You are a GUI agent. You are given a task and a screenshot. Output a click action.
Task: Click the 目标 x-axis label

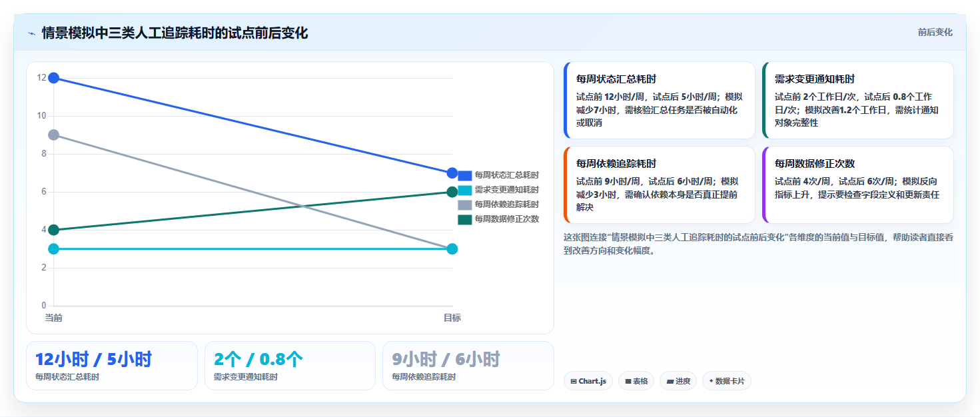(x=452, y=318)
